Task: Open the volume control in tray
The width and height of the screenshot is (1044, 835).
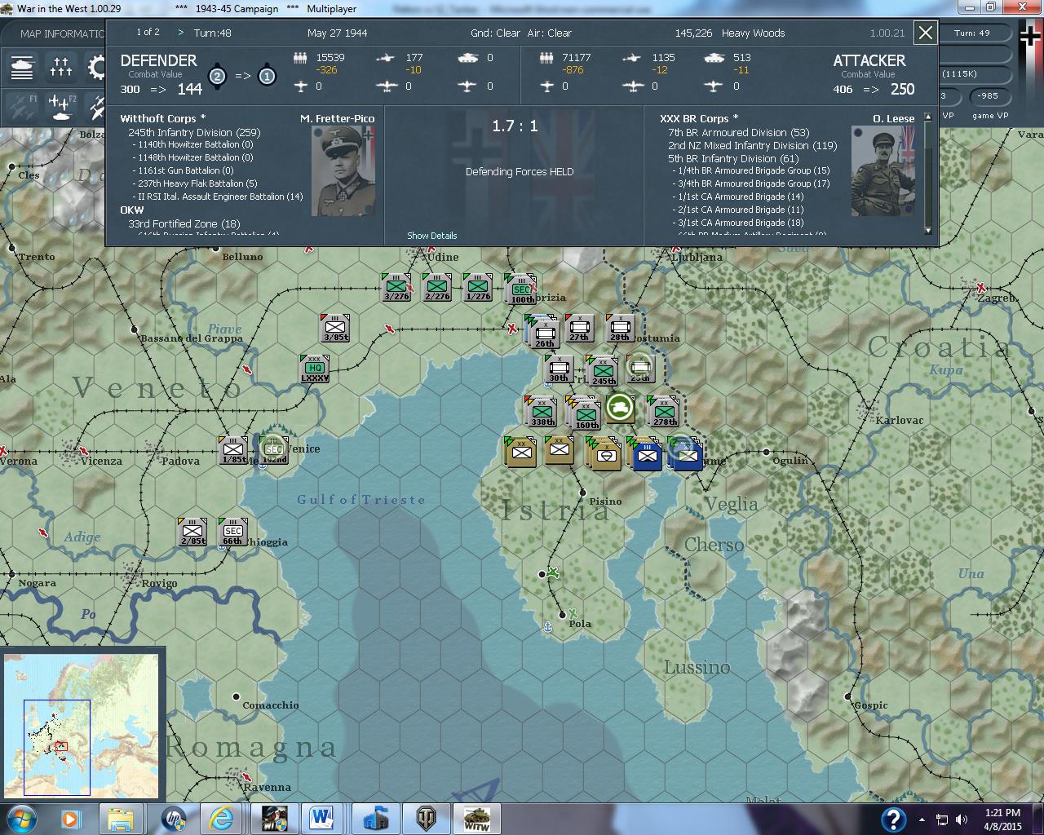Action: click(961, 820)
